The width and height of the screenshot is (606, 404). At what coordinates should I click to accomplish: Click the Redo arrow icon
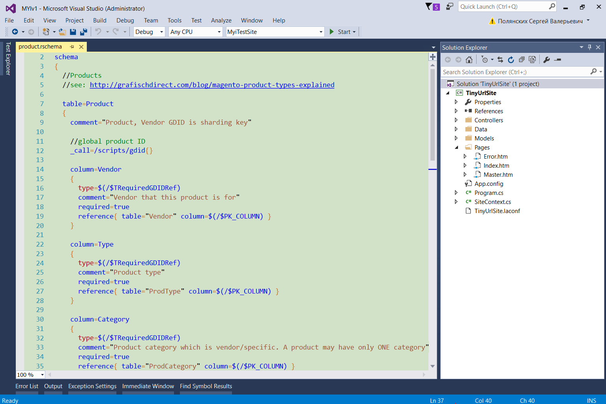click(116, 32)
